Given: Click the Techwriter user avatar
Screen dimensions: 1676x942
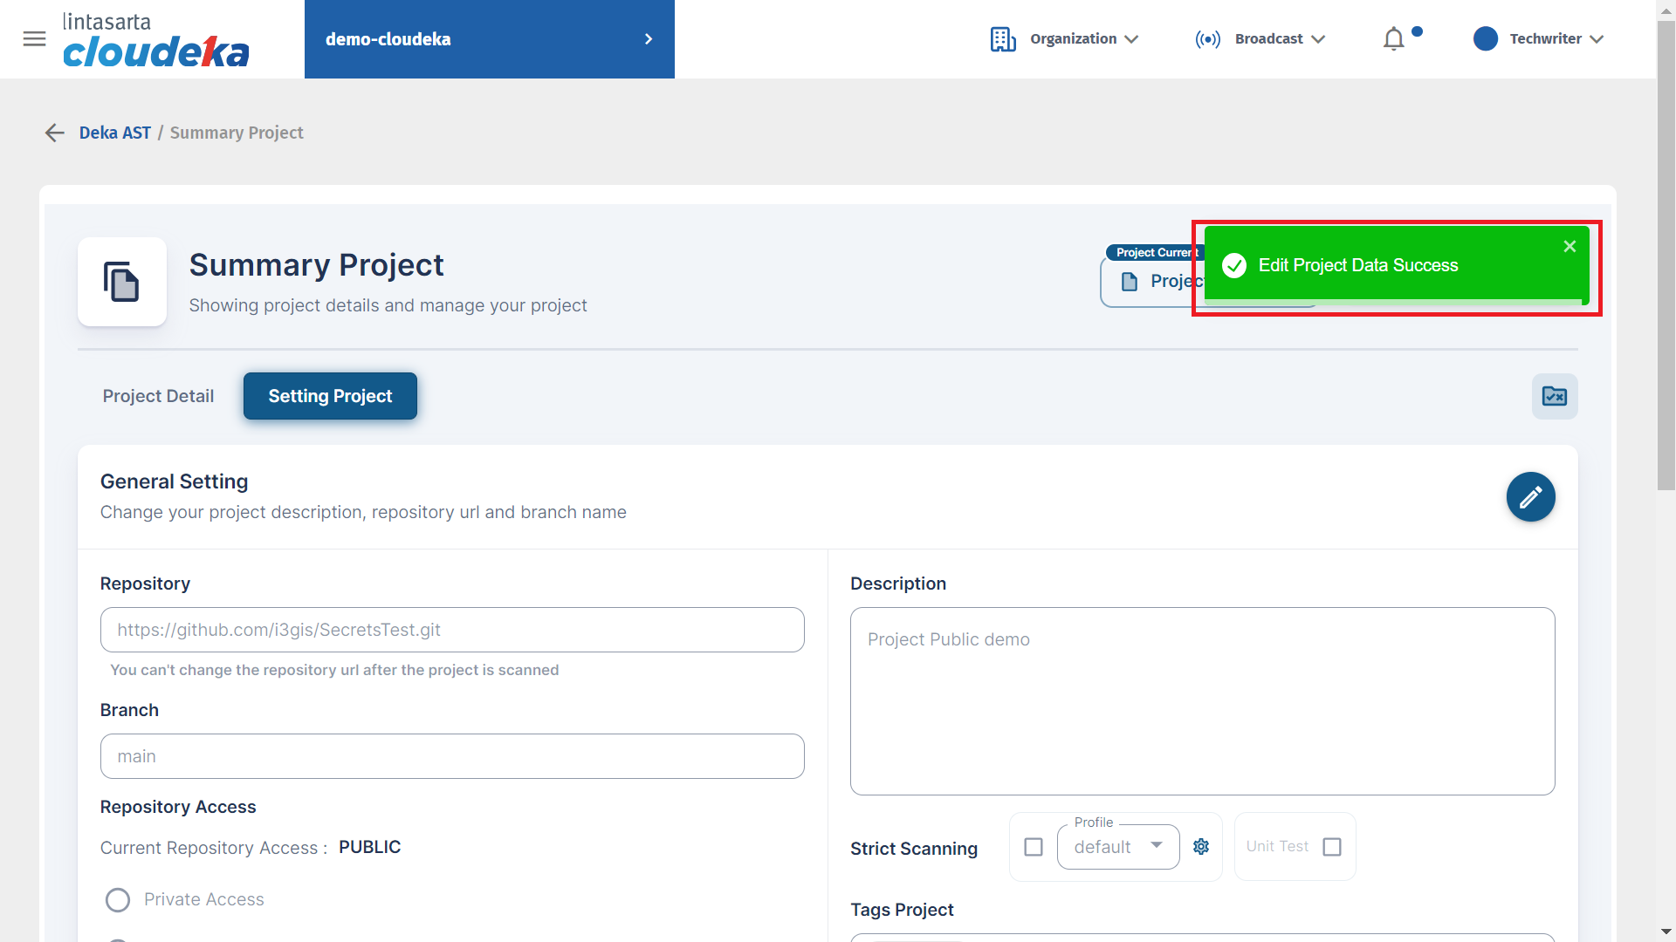Looking at the screenshot, I should (x=1485, y=39).
